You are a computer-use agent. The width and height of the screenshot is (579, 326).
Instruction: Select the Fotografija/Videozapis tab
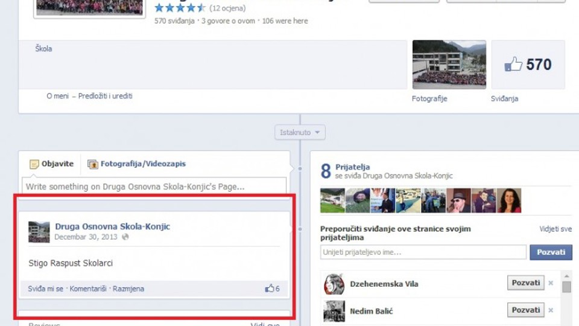(137, 164)
